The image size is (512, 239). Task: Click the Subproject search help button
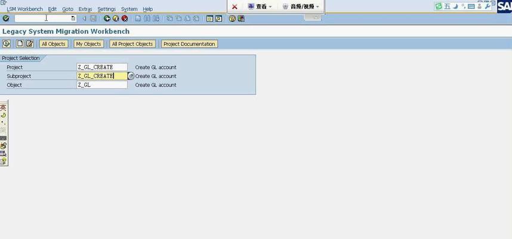coord(131,76)
